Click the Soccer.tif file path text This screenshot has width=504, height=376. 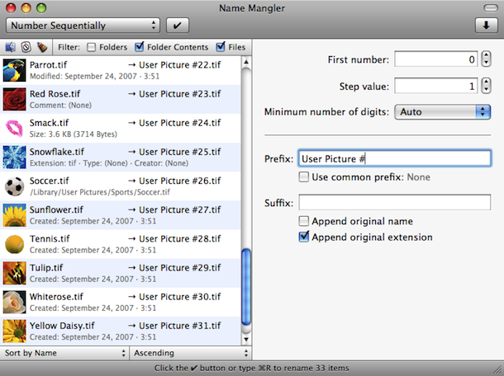coord(100,192)
